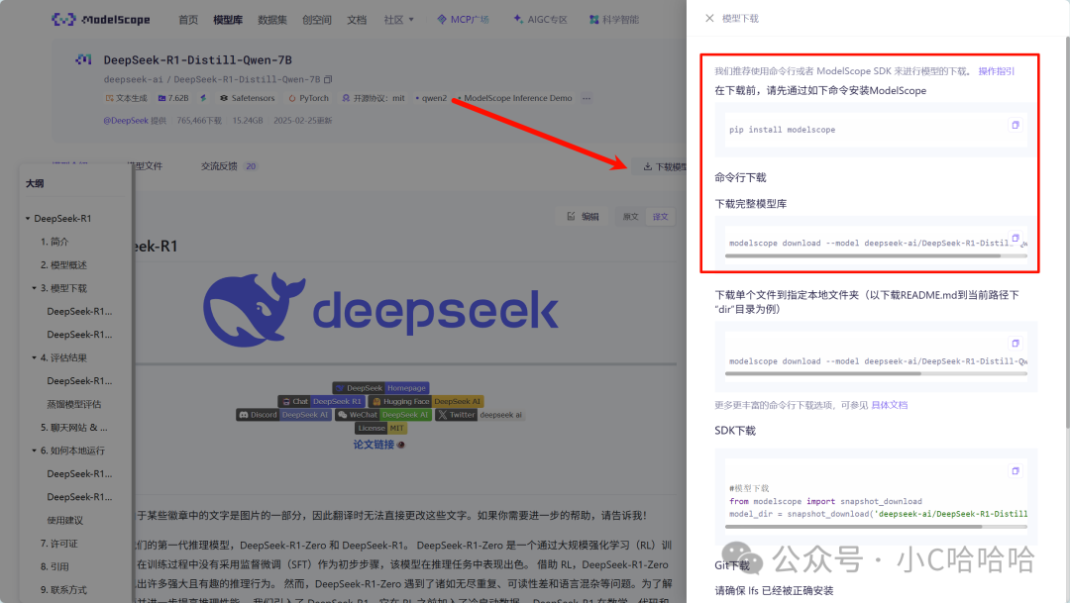Click the ModelScope Inference Demo tag
Viewport: 1070px width, 603px height.
click(515, 98)
